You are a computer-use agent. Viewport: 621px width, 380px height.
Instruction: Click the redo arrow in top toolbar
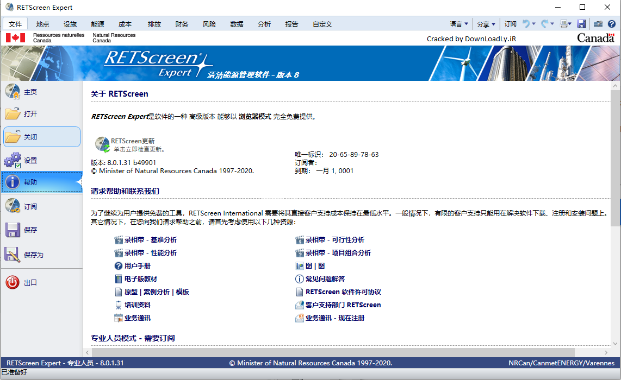coord(545,24)
